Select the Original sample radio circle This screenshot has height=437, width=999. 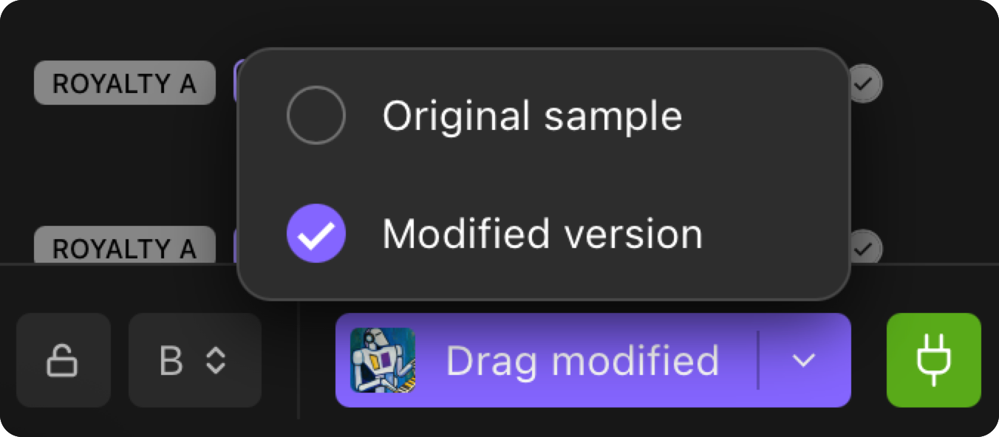316,115
